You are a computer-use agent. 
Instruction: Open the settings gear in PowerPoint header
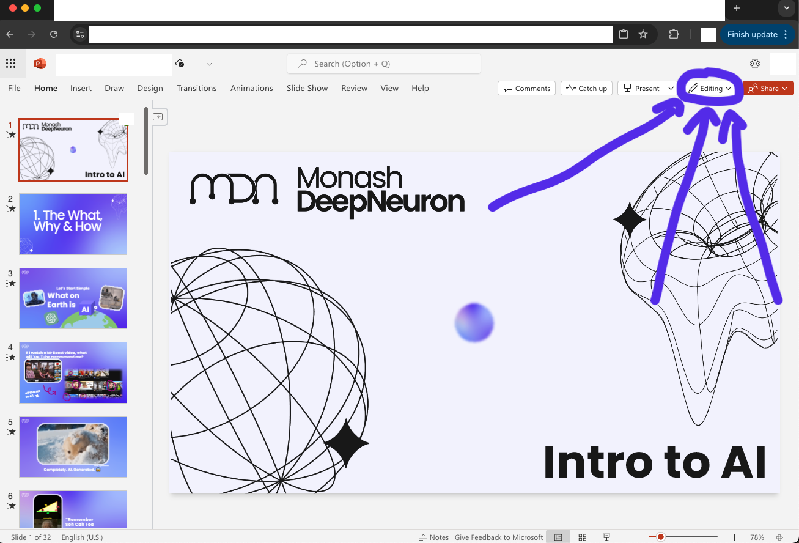[755, 64]
